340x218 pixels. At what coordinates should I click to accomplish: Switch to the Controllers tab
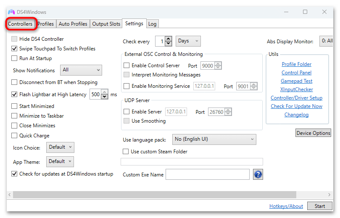pos(20,24)
